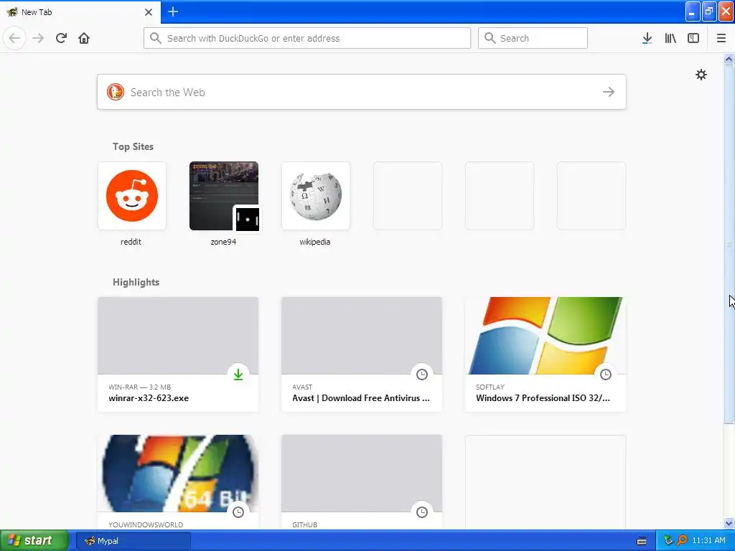Screen dimensions: 735x551
Task: Click the WIN-RAR — 3.2 MB caption
Action: tap(140, 387)
